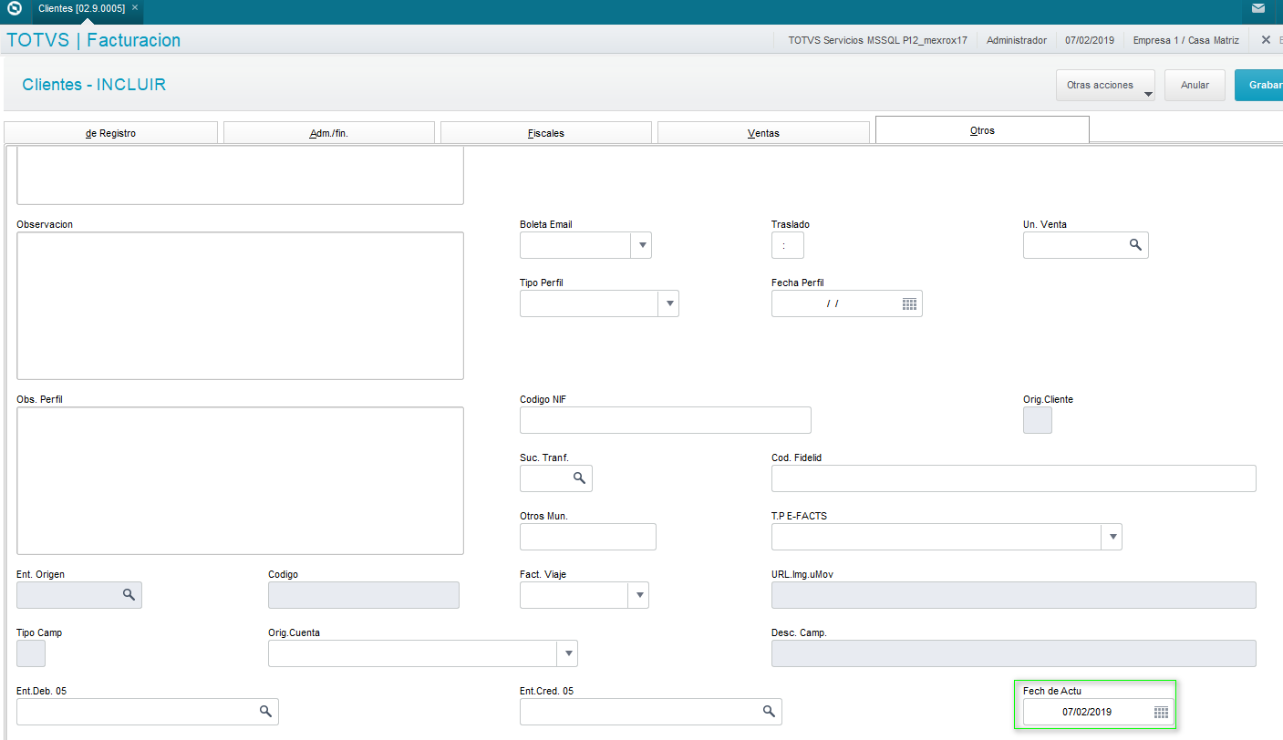
Task: Switch to the Ventas tab
Action: coord(763,133)
